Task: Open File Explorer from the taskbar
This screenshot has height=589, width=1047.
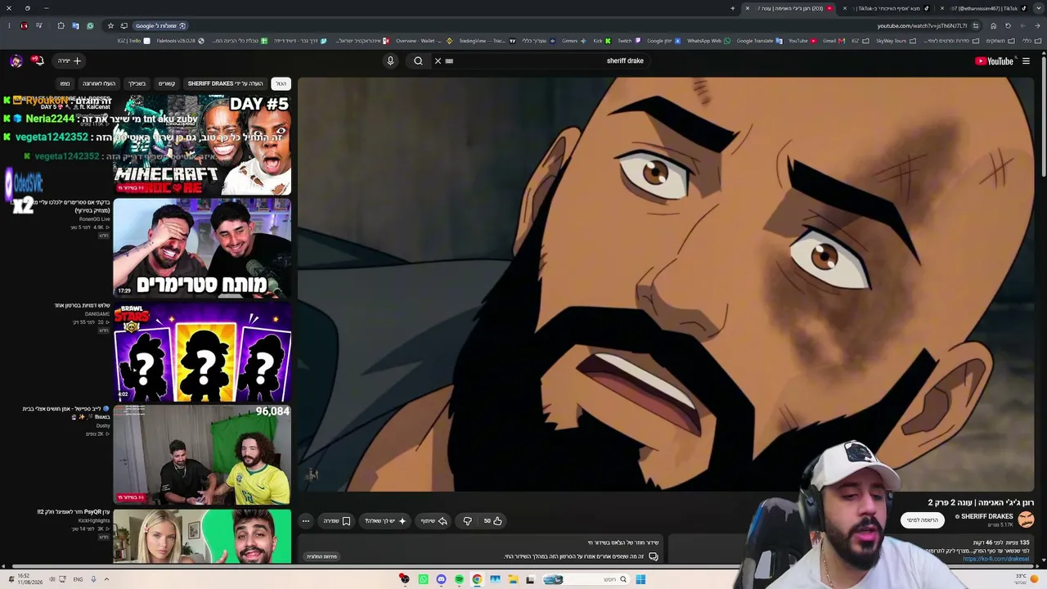Action: [x=513, y=579]
